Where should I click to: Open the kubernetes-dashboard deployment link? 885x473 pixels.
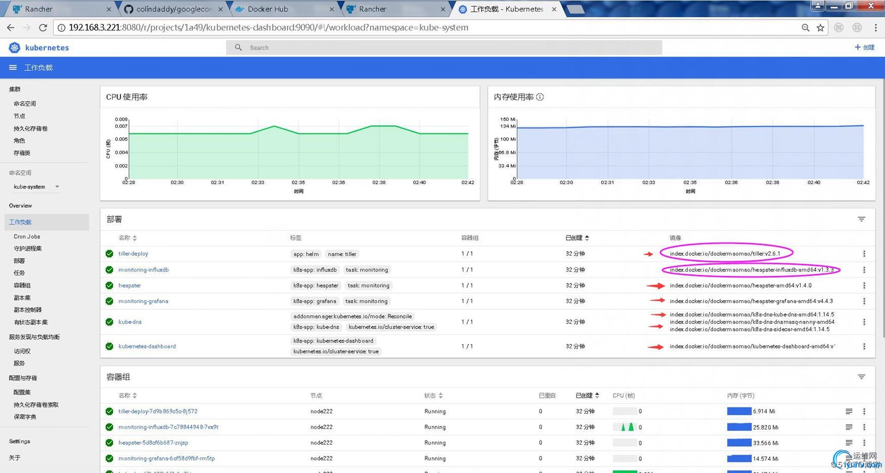point(147,346)
